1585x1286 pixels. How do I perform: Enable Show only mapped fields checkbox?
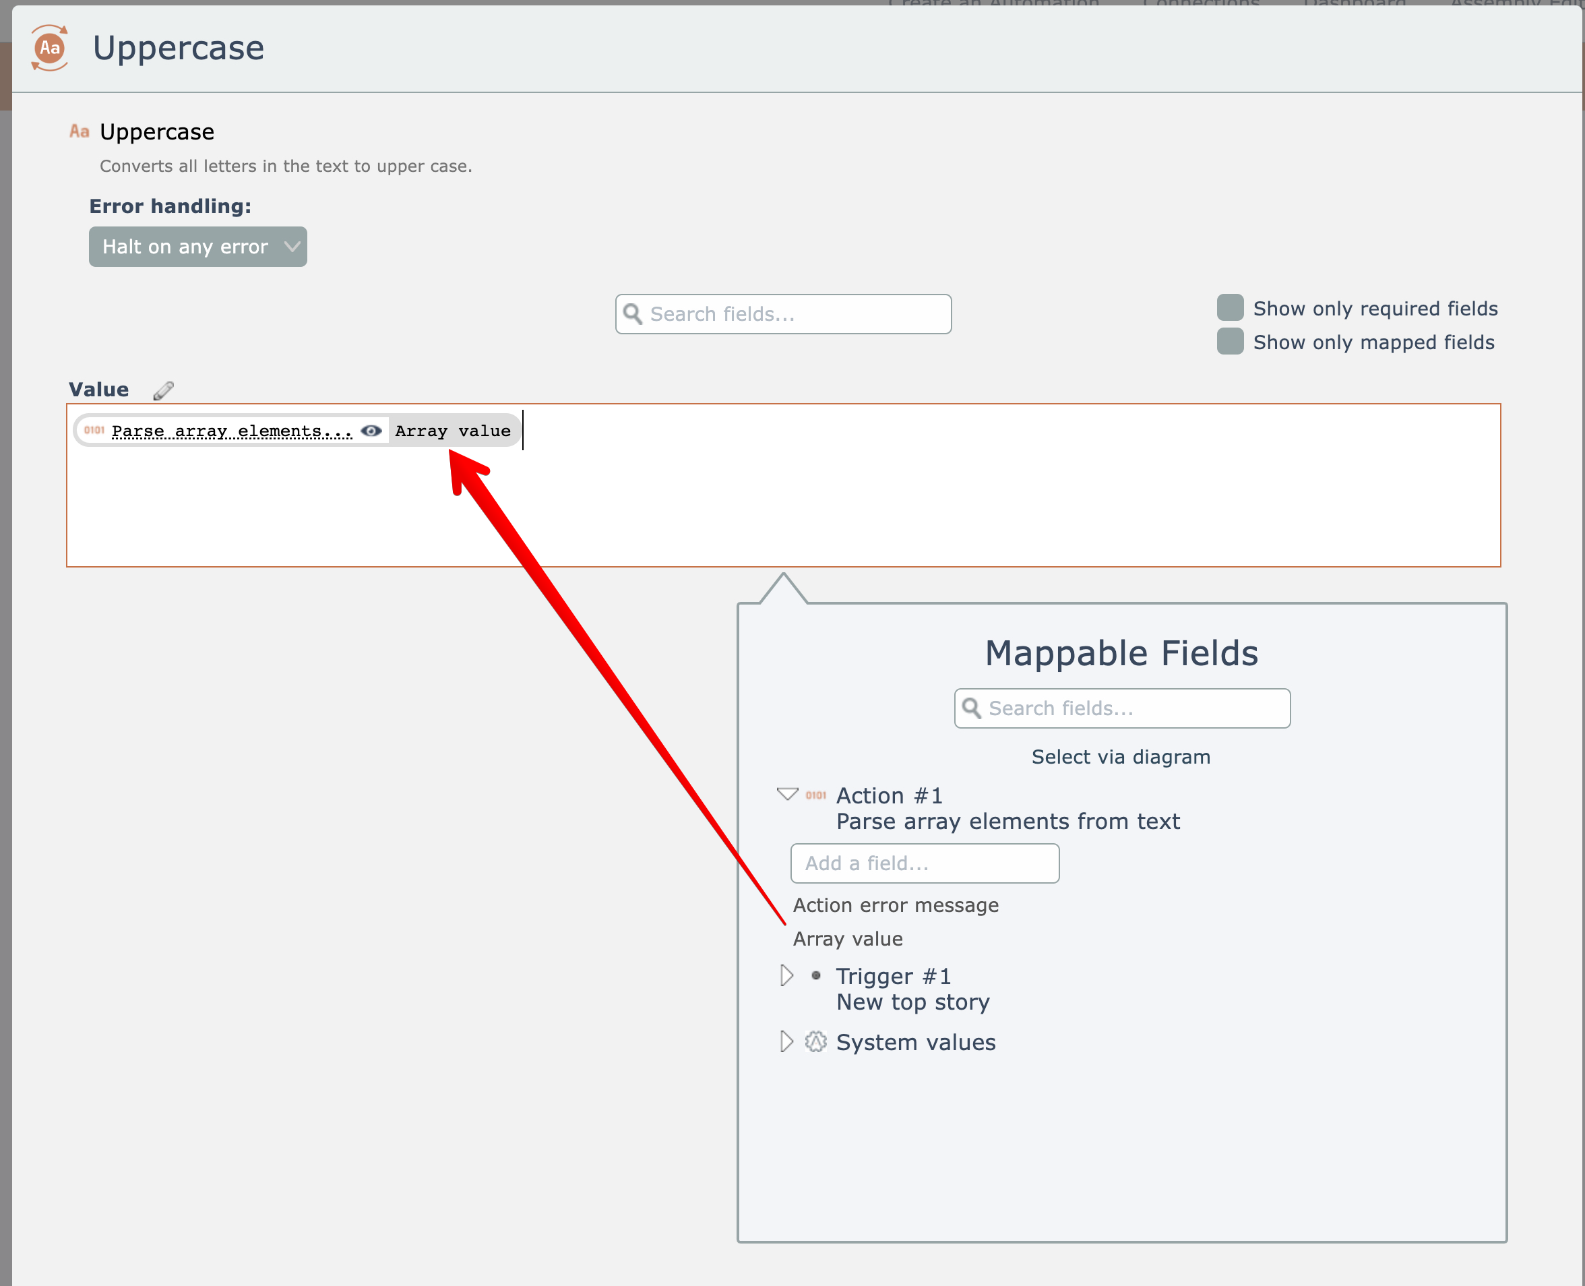(x=1229, y=342)
